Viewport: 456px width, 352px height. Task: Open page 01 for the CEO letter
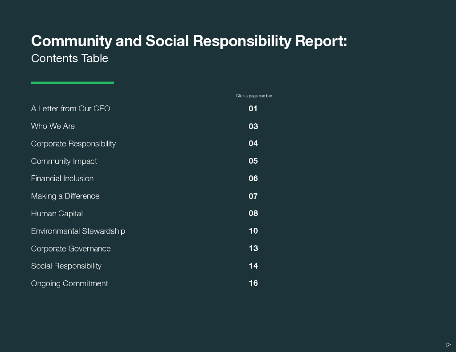(253, 109)
